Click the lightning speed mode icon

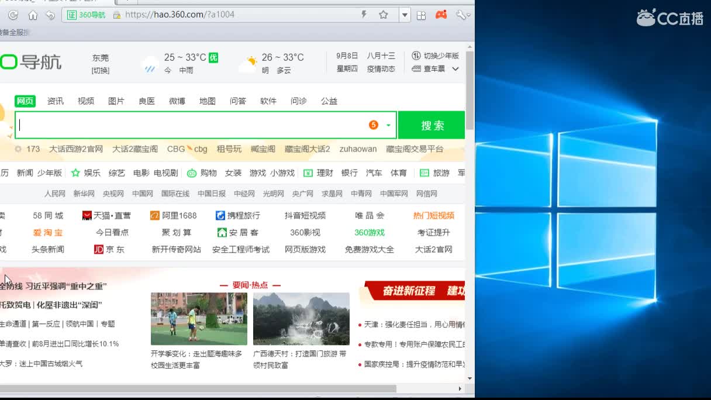[x=364, y=15]
